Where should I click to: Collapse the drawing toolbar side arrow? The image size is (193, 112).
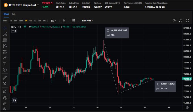[9, 98]
